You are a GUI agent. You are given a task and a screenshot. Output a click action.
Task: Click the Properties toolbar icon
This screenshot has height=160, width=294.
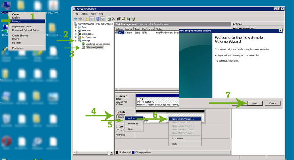[x=118, y=19]
